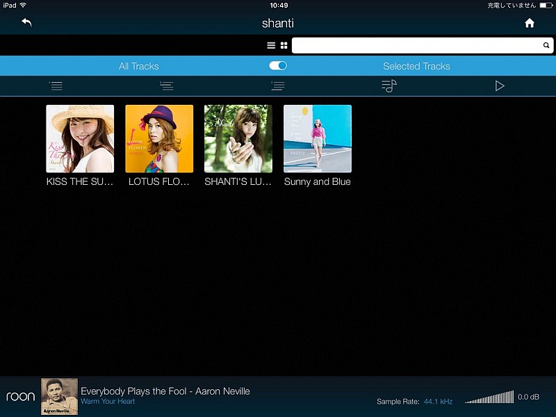Select the All Tracks option
This screenshot has width=556, height=417.
pyautogui.click(x=138, y=66)
